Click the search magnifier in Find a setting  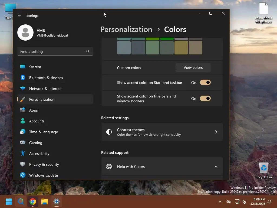[x=88, y=51]
